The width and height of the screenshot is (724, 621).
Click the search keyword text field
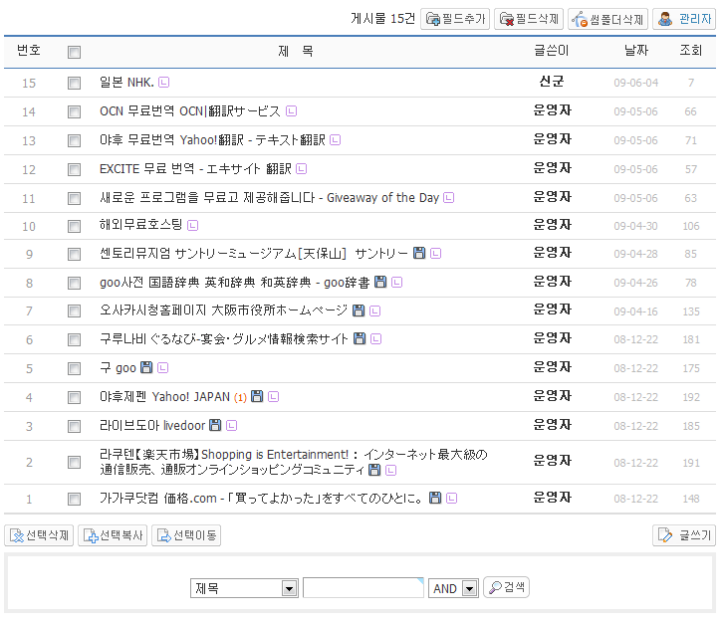point(363,588)
